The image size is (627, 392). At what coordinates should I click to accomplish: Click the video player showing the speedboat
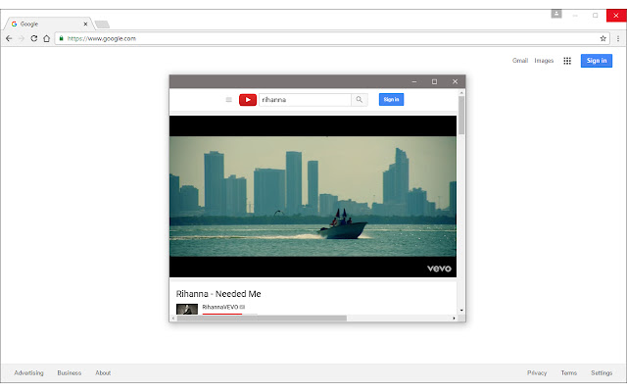(313, 196)
